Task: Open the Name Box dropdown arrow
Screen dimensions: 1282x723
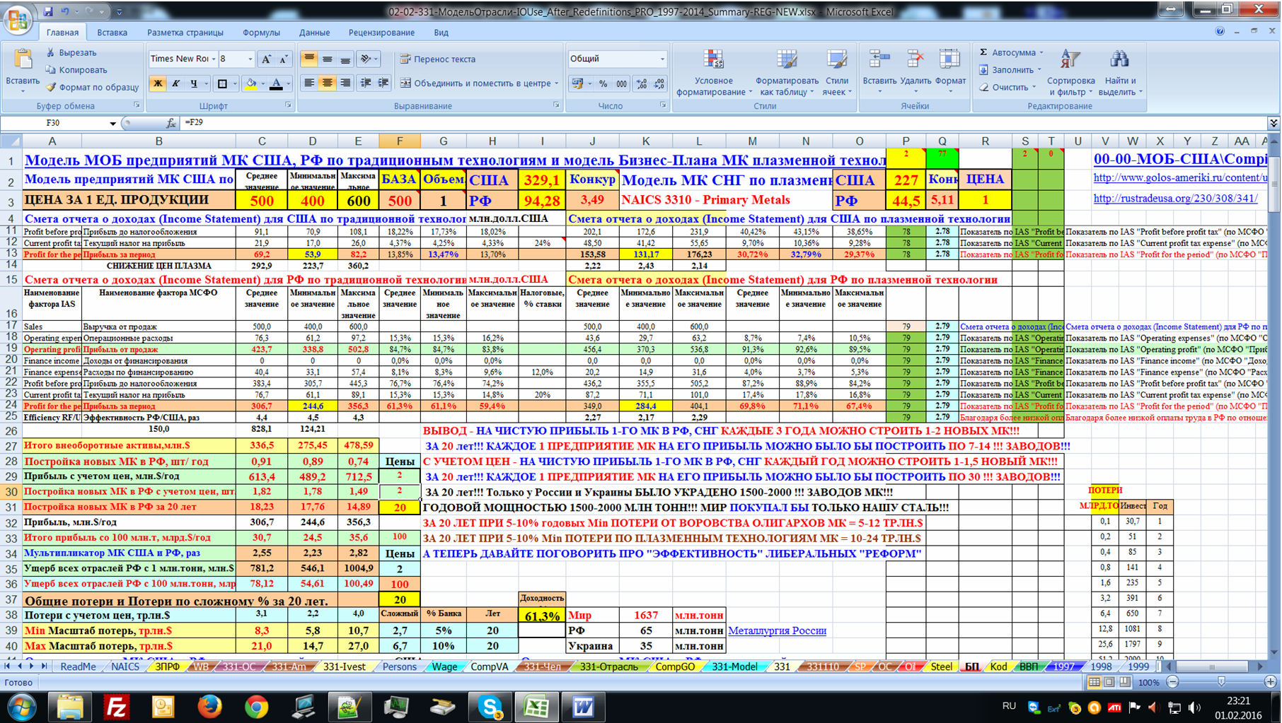Action: [x=112, y=124]
